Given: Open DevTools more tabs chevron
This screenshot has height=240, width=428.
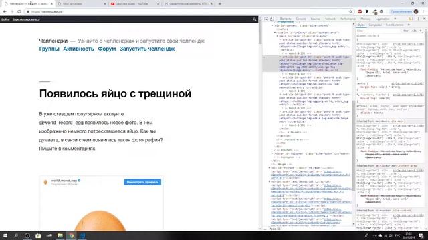Looking at the screenshot, I should [395, 19].
